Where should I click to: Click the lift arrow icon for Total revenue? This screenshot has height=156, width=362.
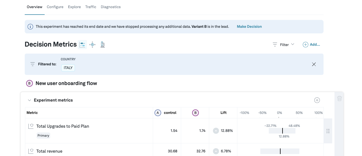(x=216, y=151)
